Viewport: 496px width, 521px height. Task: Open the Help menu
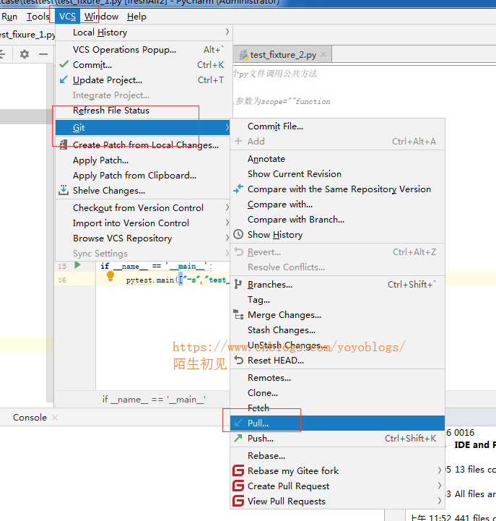(136, 17)
